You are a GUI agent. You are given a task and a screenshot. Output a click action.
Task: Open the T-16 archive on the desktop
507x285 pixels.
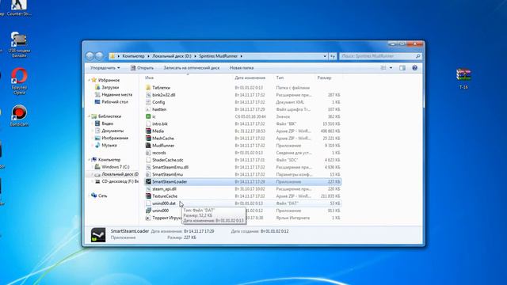(x=463, y=78)
